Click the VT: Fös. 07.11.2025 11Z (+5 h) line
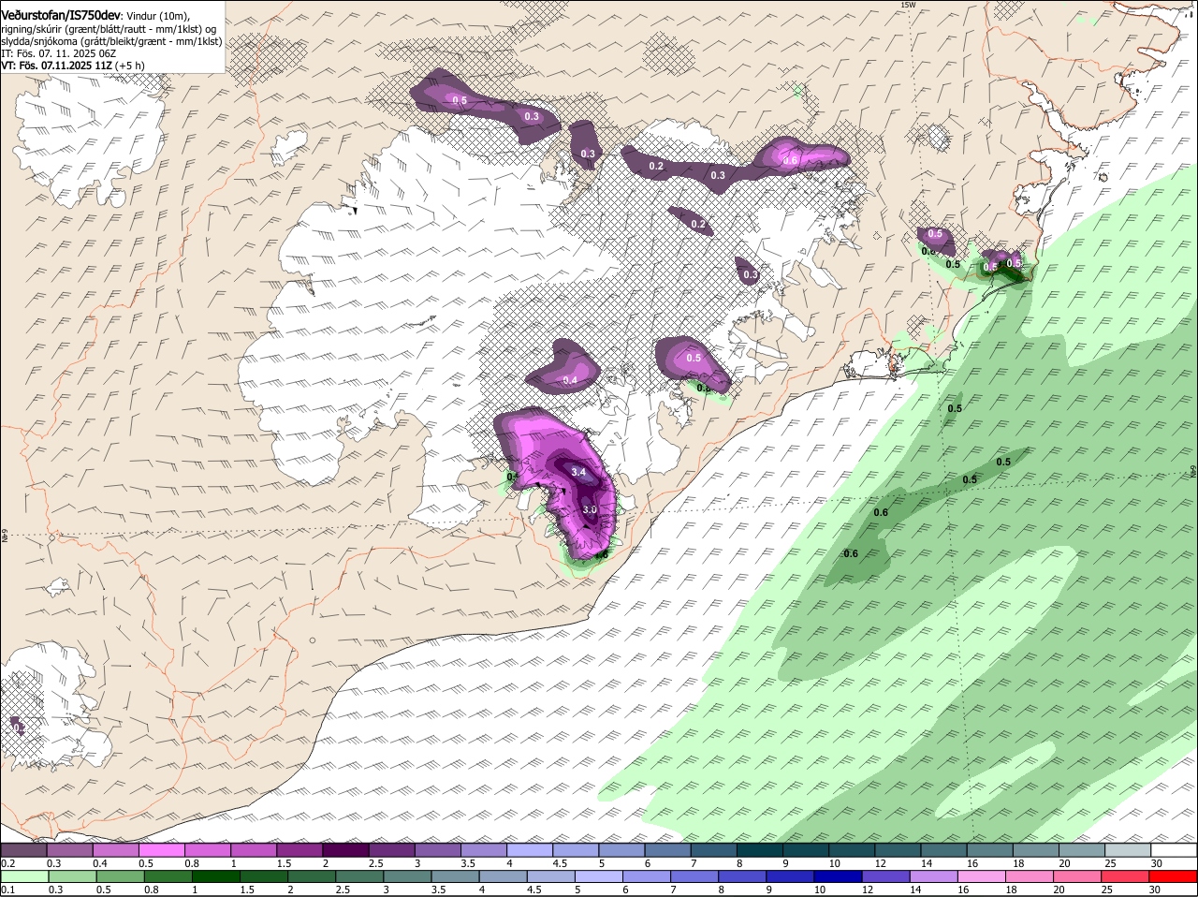The height and width of the screenshot is (897, 1198). 73,66
